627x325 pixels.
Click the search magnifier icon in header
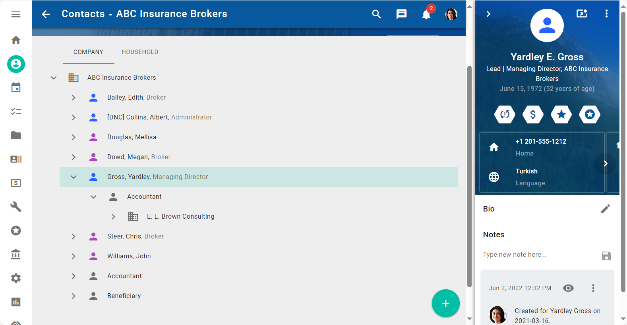pos(376,14)
